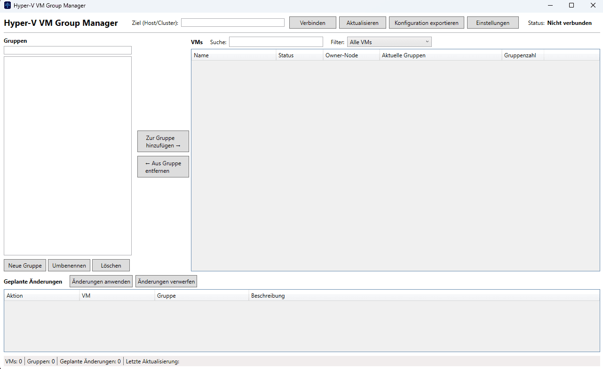
Task: Click the Umbenennen button
Action: [69, 265]
